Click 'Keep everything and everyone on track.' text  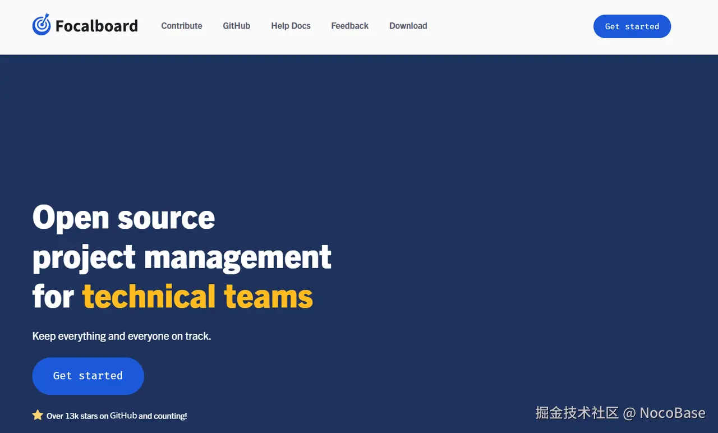(x=122, y=337)
